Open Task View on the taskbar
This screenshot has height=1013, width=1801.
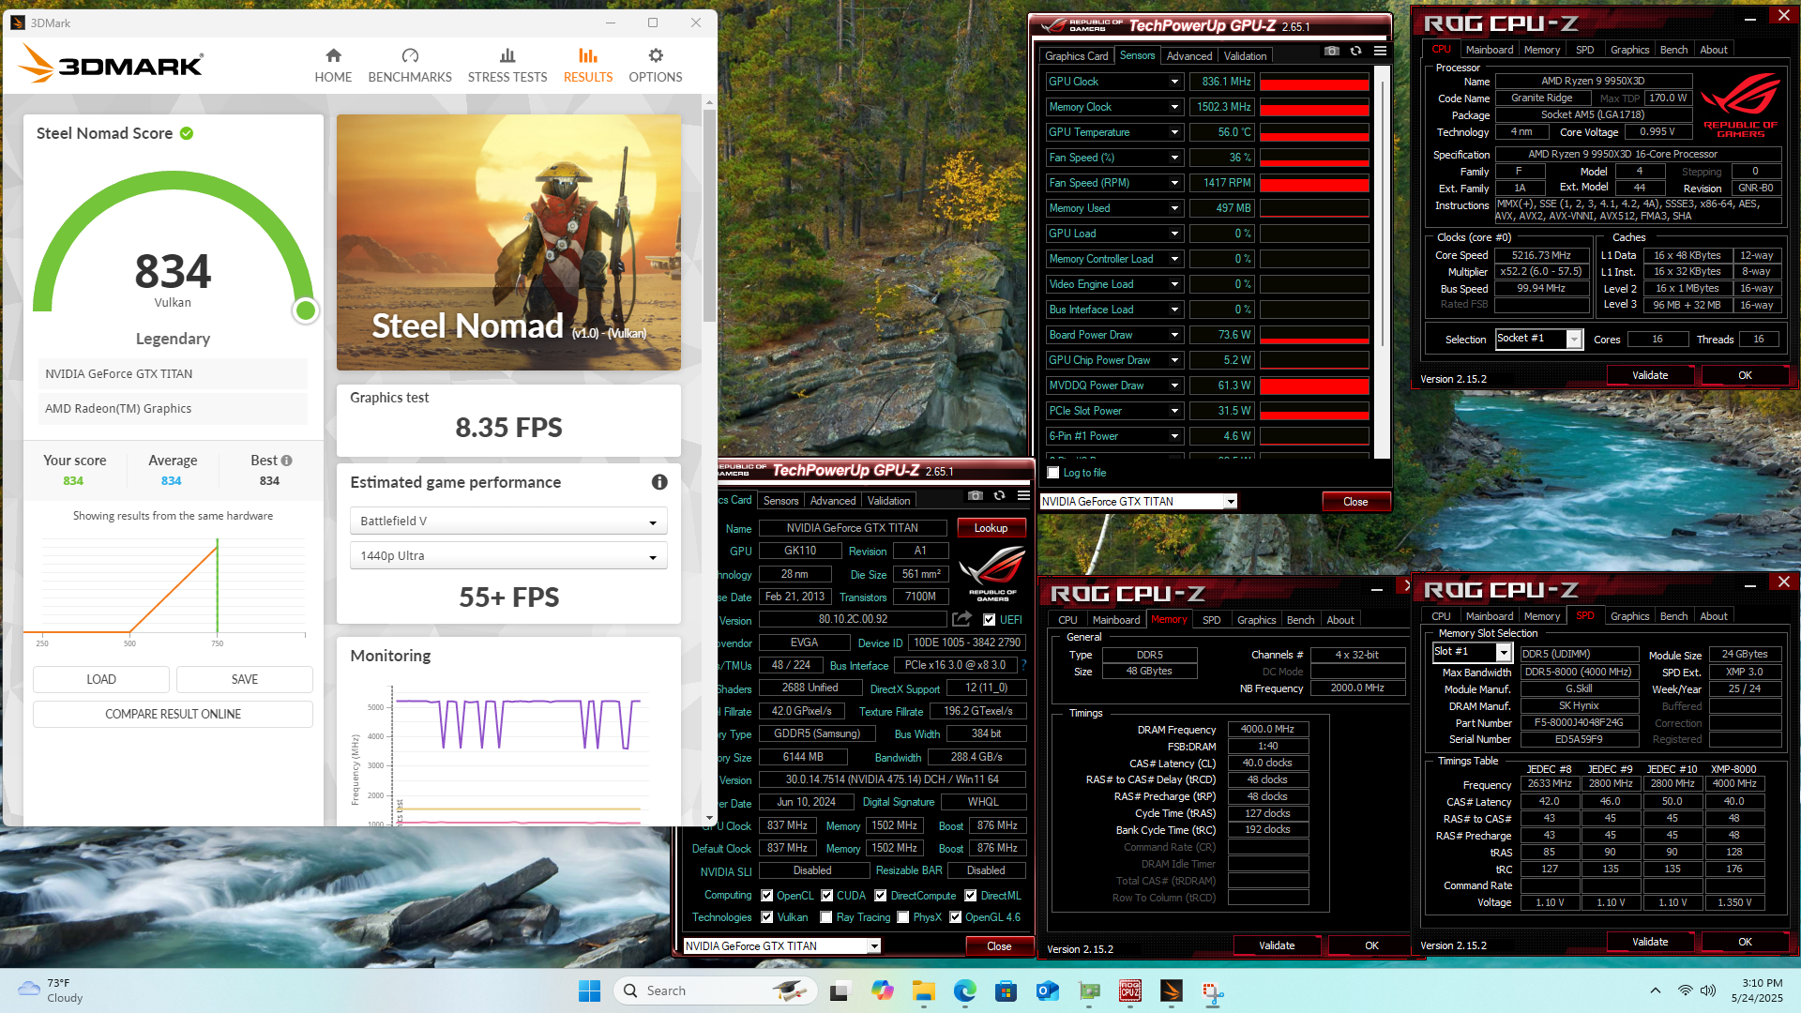[x=840, y=990]
